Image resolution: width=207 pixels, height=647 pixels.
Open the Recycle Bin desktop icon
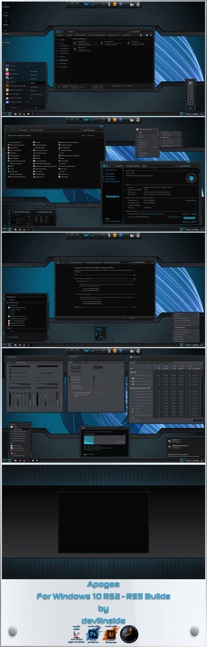(6, 31)
